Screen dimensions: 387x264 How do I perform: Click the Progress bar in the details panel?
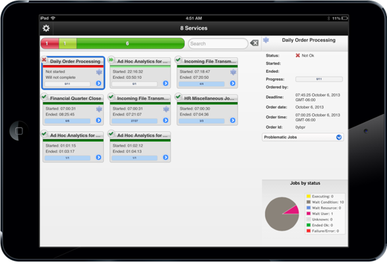point(319,79)
